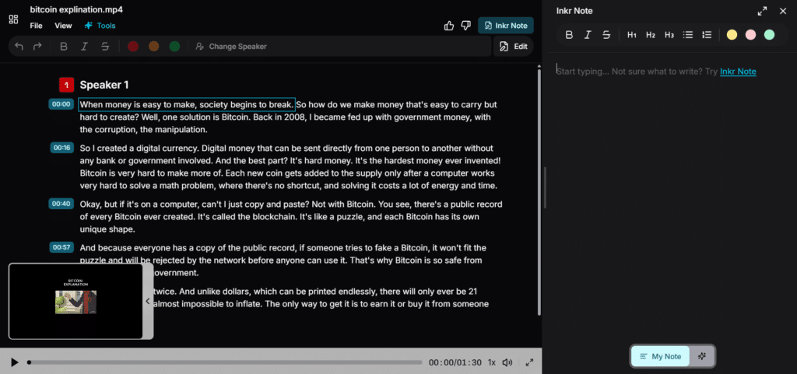
Task: Insert a bulleted list in the note
Action: pyautogui.click(x=688, y=35)
